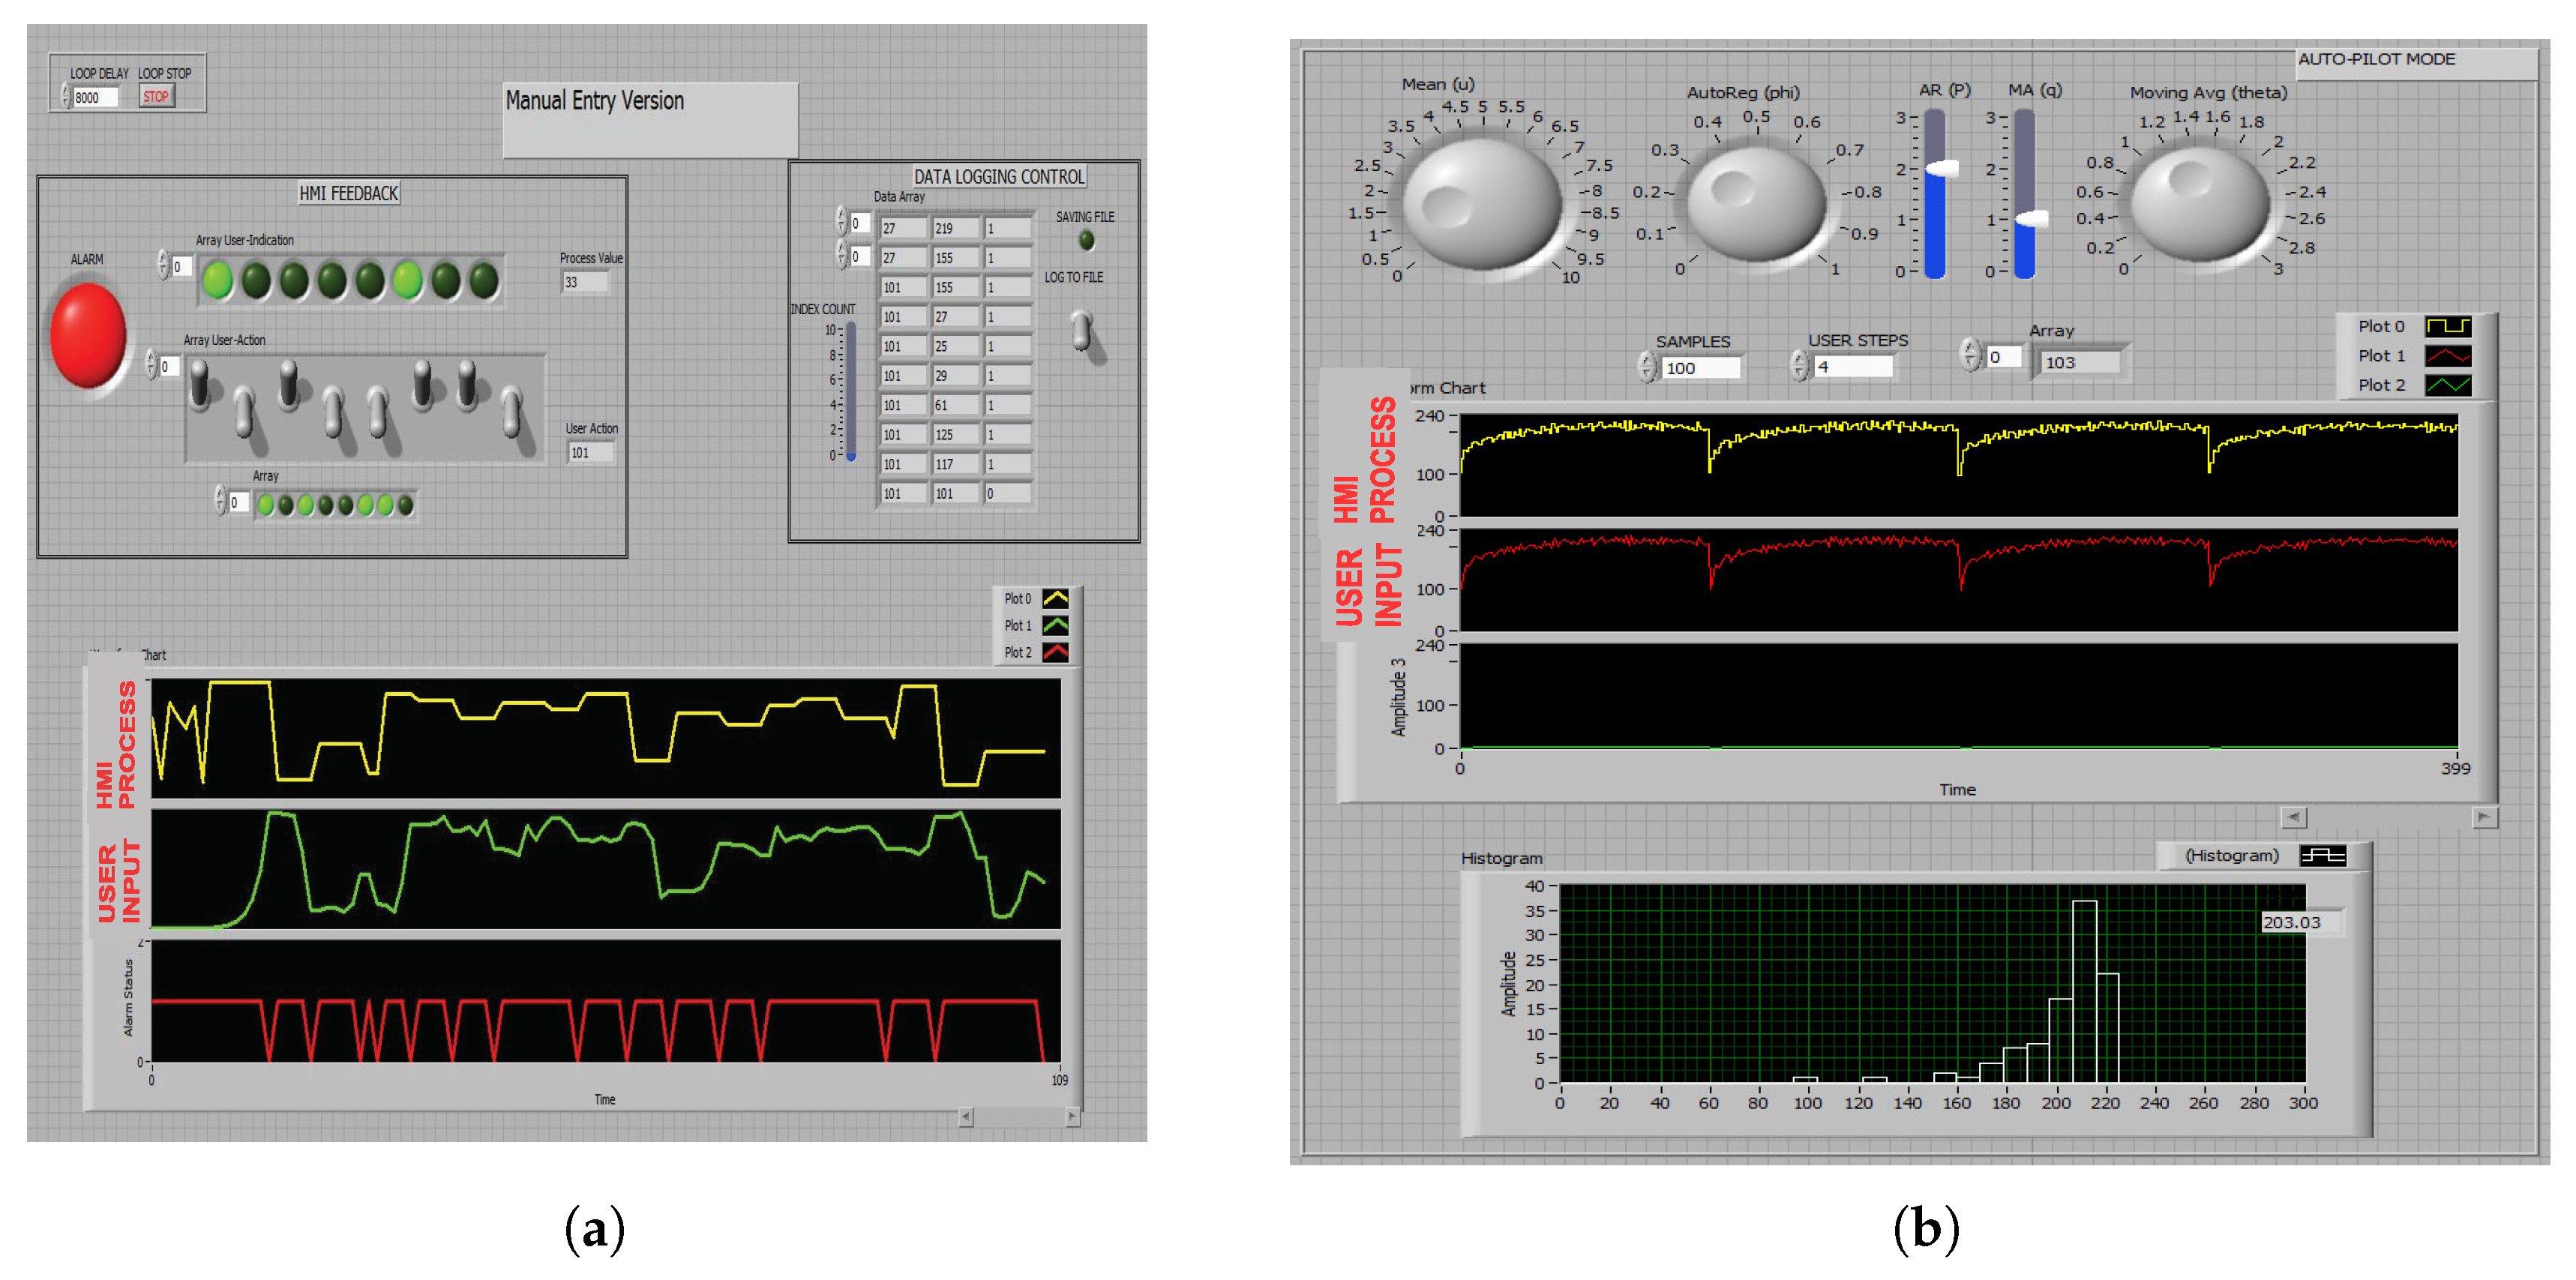Click first Array User-Indication green LED
This screenshot has width=2576, height=1280.
coord(217,281)
